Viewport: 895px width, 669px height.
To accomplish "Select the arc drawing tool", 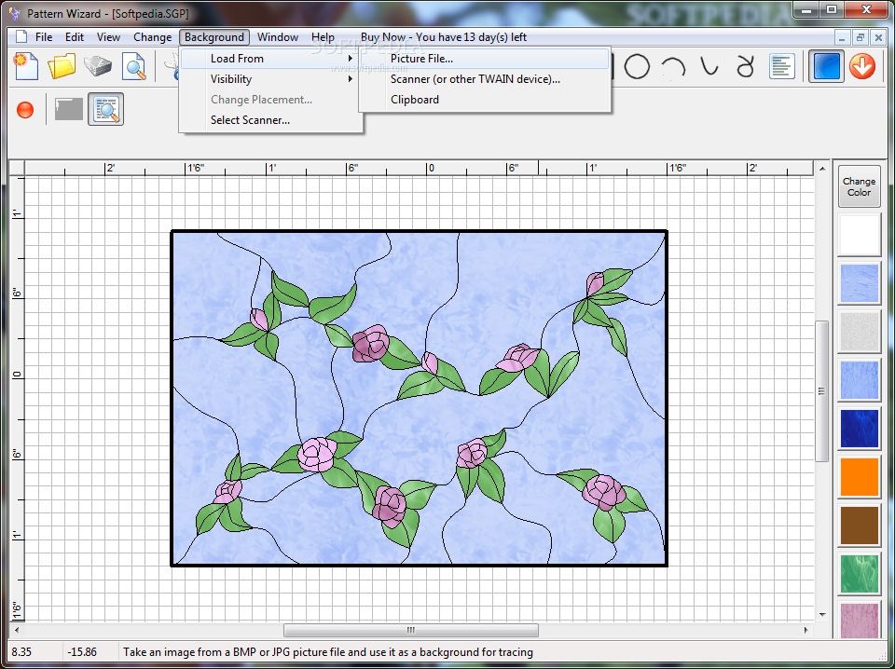I will tap(673, 67).
